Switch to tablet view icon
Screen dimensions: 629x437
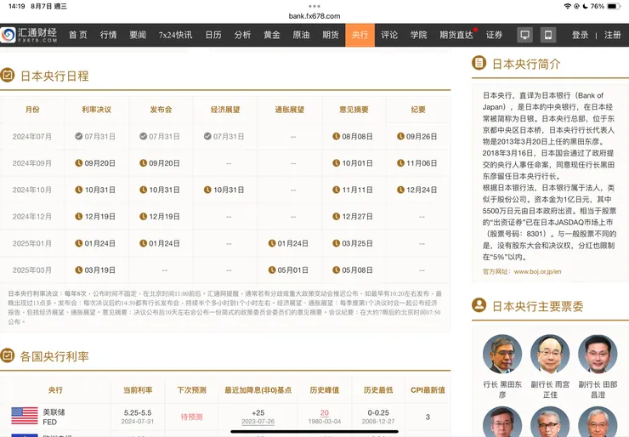[x=548, y=35]
